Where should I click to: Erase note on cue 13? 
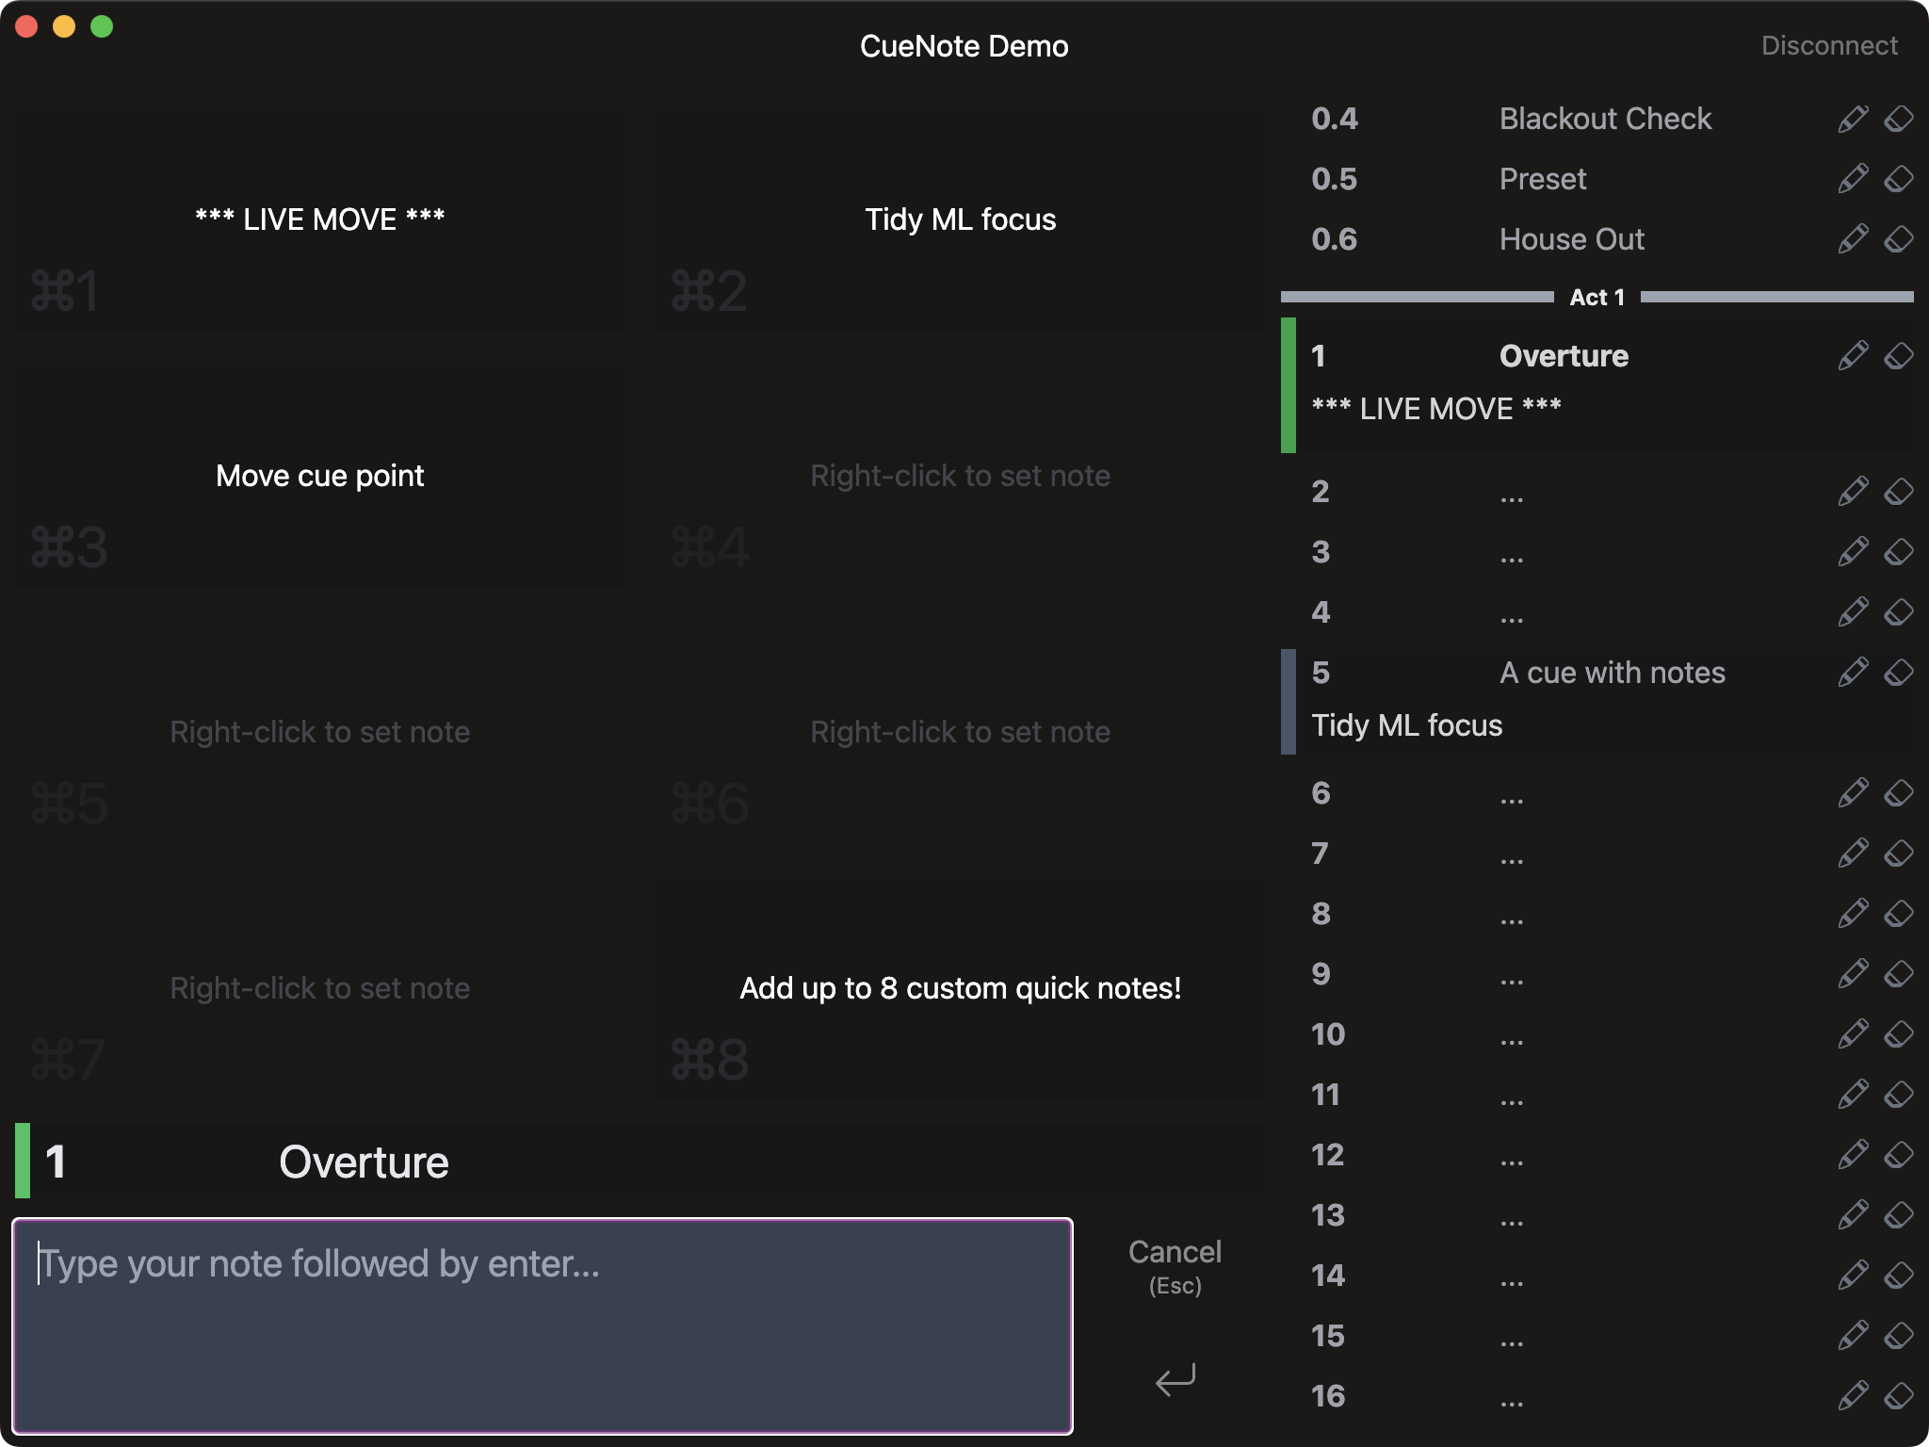[x=1898, y=1215]
